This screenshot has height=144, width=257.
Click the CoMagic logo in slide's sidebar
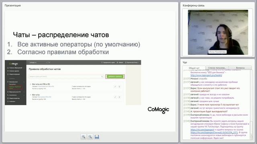click(x=14, y=64)
